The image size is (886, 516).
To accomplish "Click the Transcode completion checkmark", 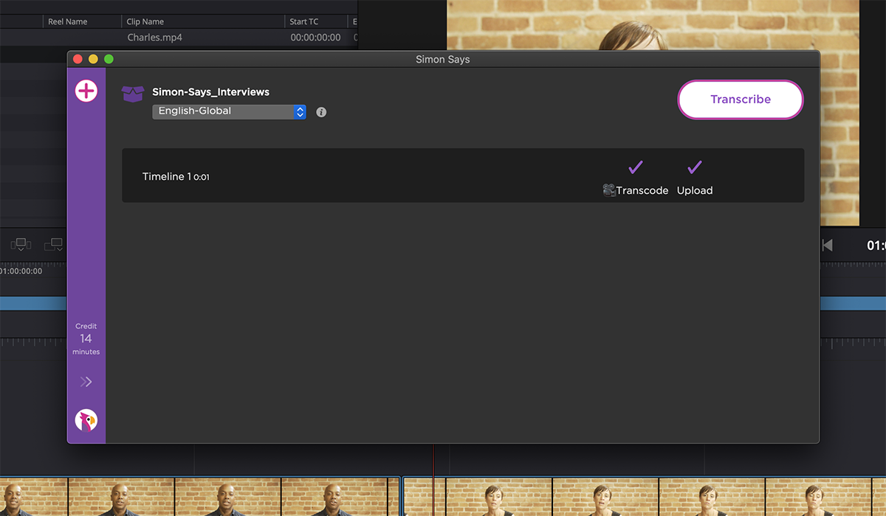I will [635, 167].
